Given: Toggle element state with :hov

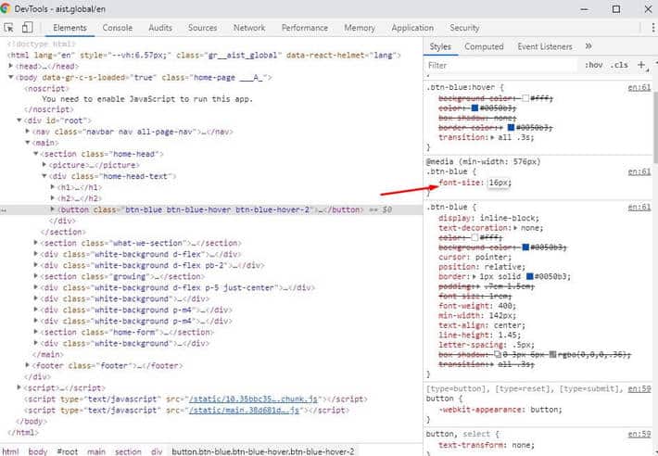Looking at the screenshot, I should pyautogui.click(x=593, y=65).
